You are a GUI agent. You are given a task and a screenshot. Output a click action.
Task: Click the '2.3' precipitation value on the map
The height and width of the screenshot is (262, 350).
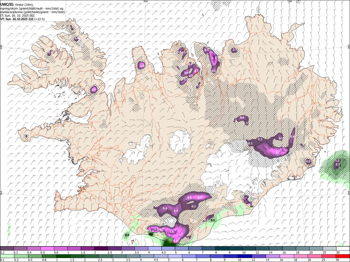(214, 58)
